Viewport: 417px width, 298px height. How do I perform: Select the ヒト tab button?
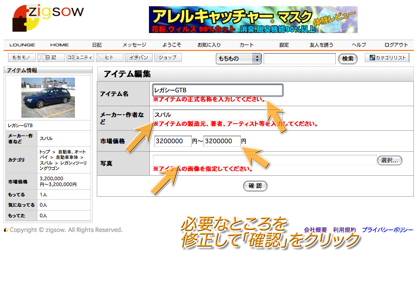(x=110, y=58)
